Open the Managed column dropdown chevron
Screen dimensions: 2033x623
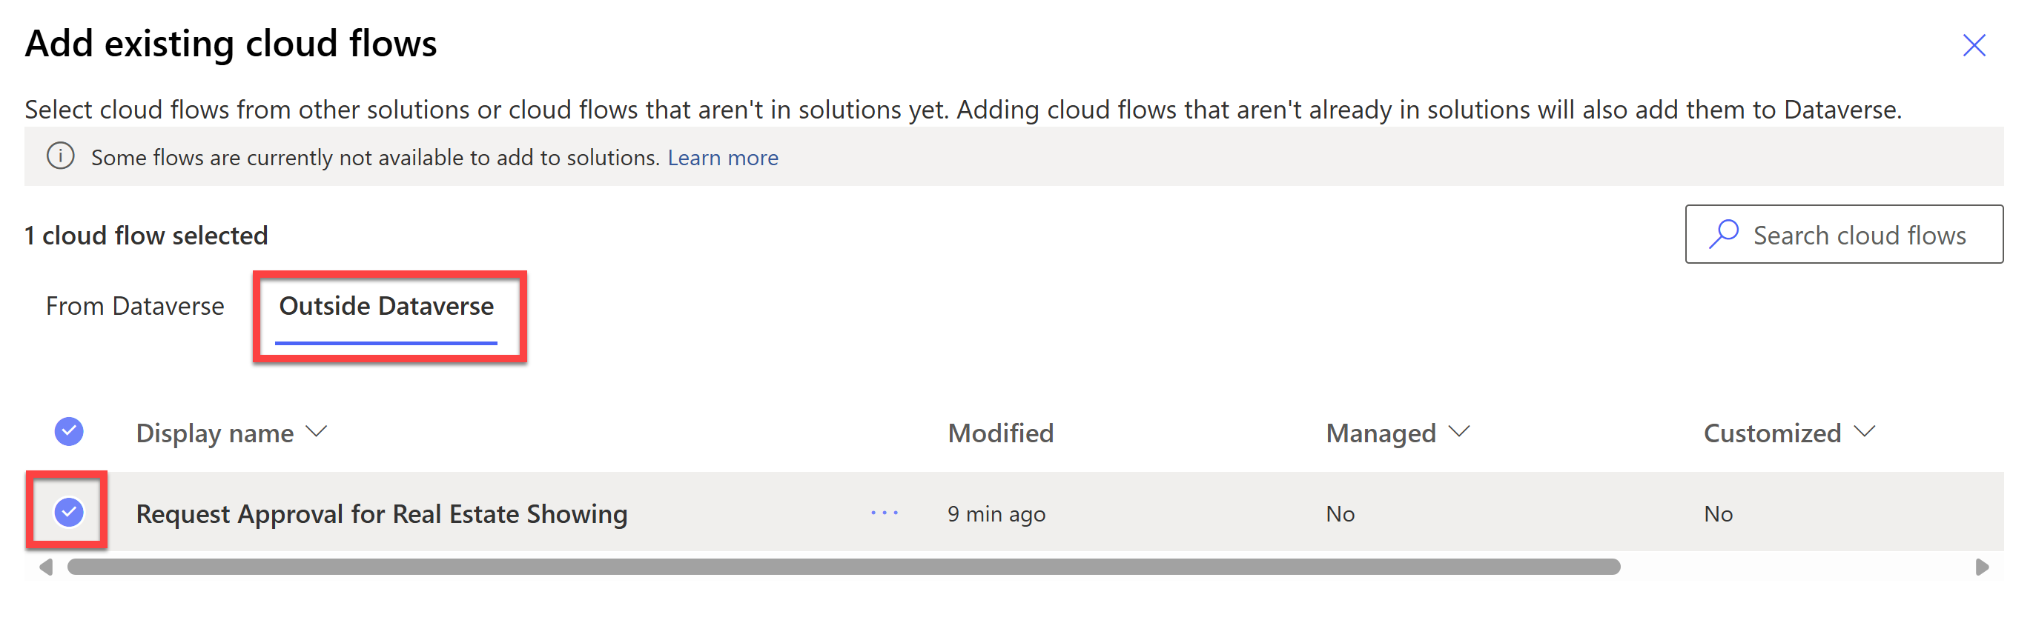[x=1459, y=432]
